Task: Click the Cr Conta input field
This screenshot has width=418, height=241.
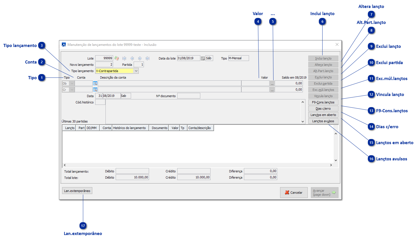Action: (x=84, y=90)
